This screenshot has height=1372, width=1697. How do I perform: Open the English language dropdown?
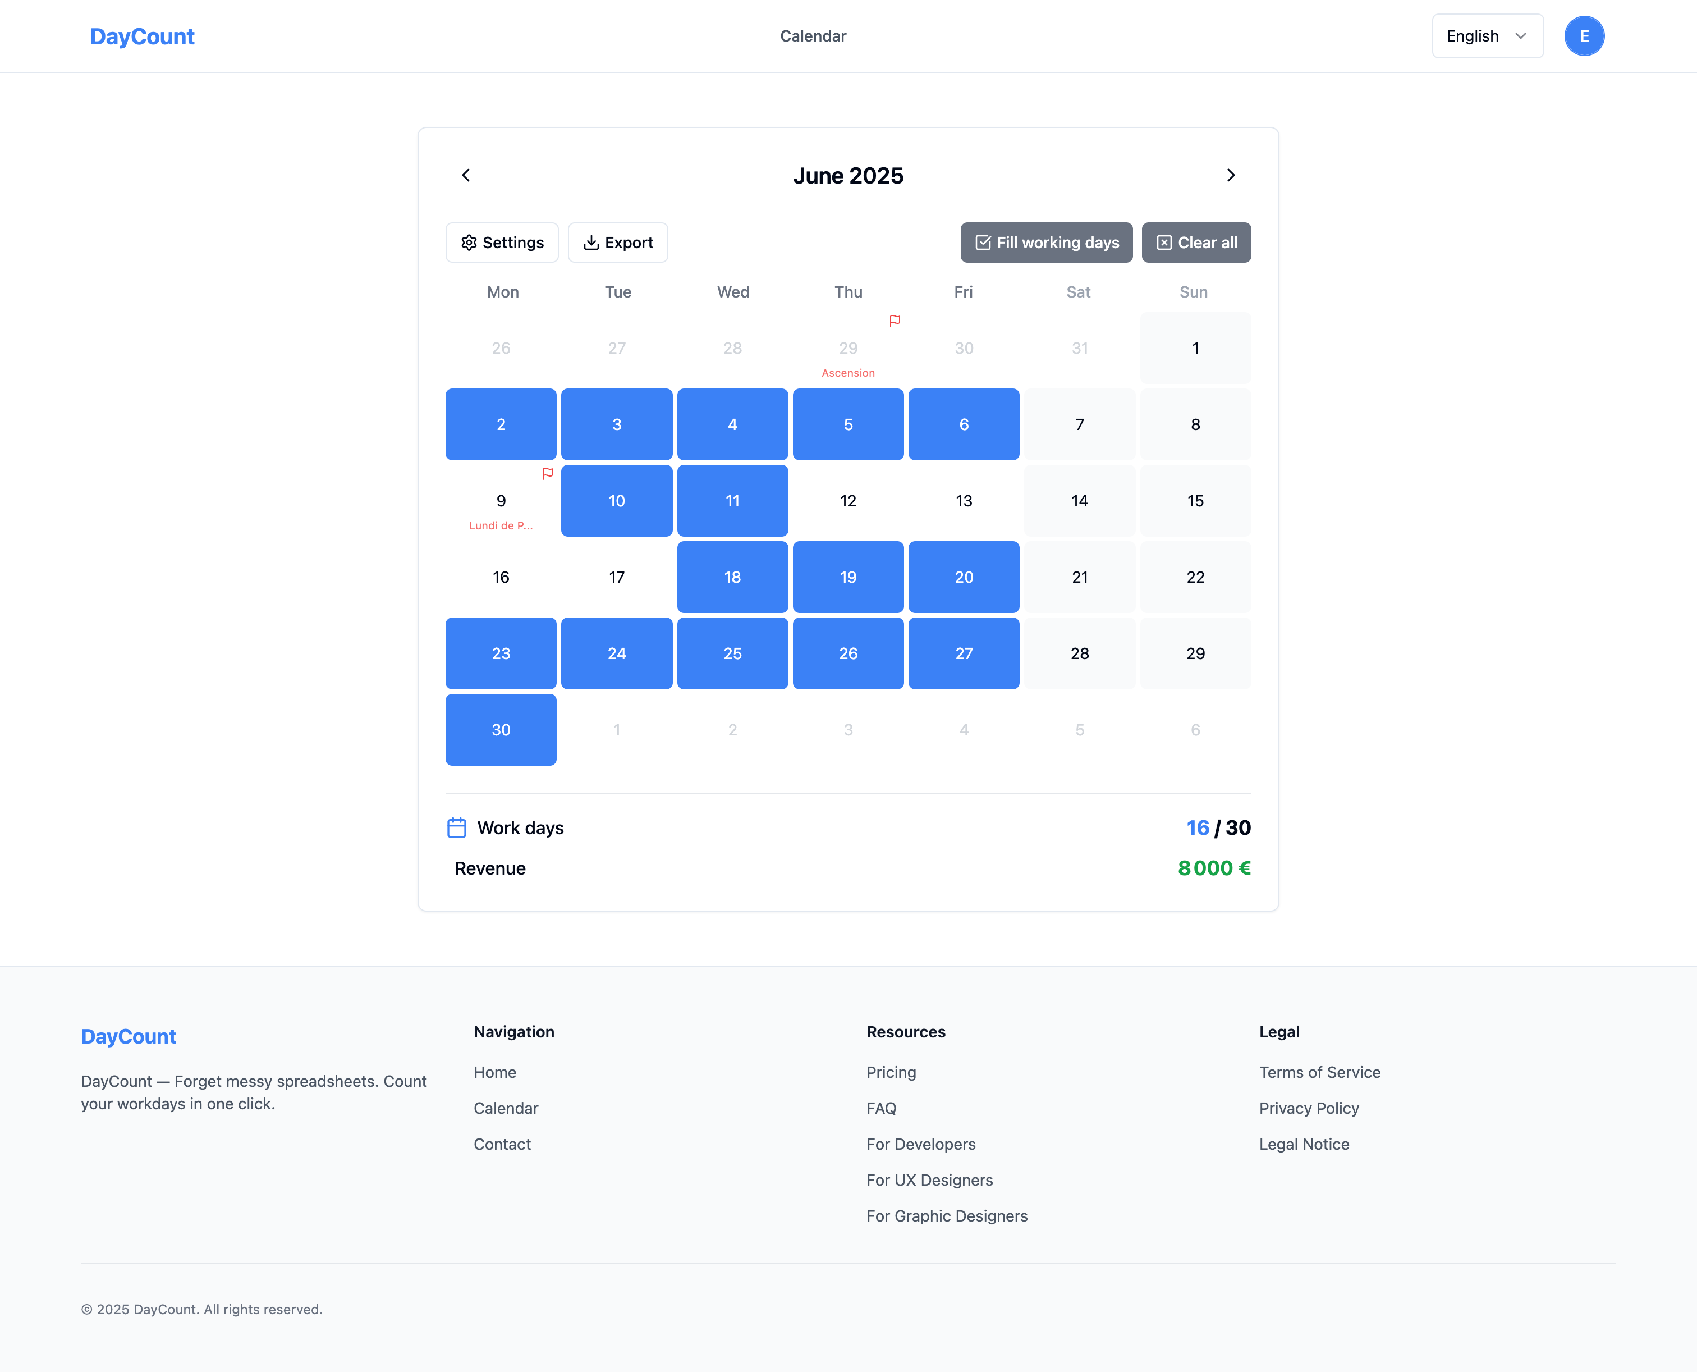1488,35
